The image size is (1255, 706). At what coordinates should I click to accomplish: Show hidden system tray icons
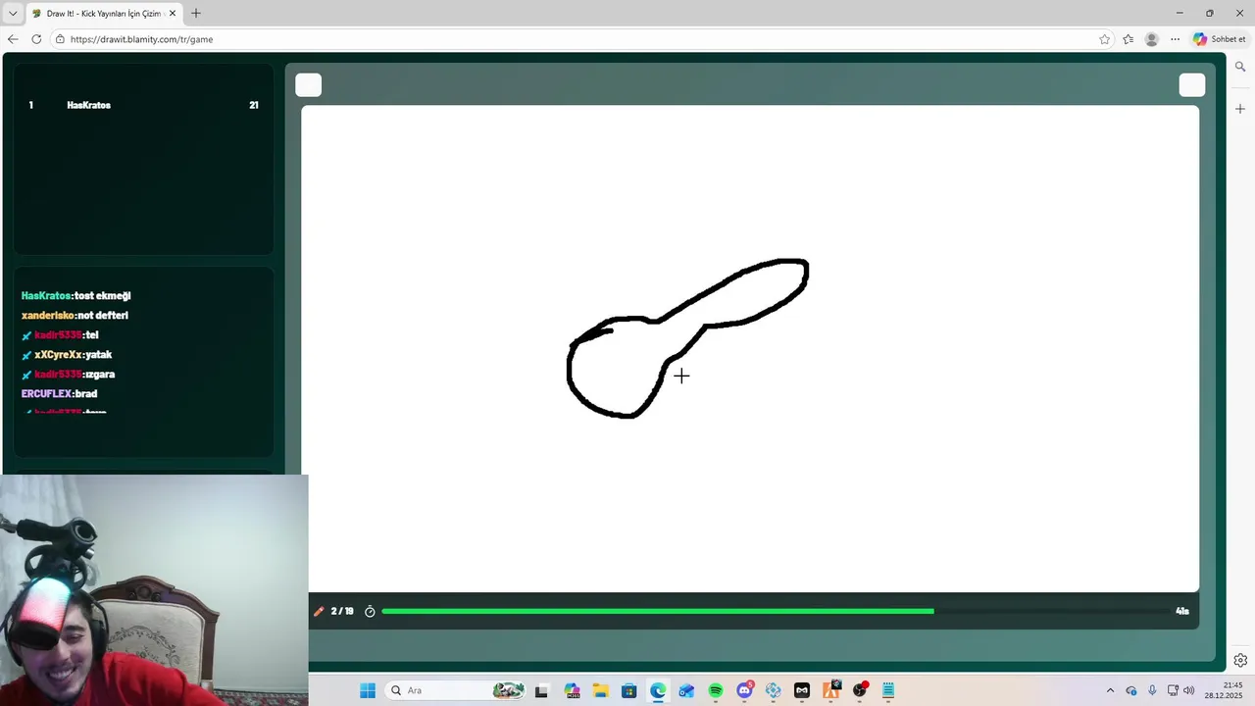1110,690
